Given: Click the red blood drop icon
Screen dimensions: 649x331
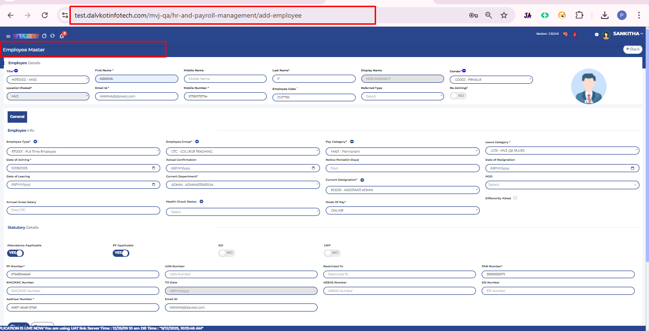Looking at the screenshot, I should pyautogui.click(x=574, y=34).
